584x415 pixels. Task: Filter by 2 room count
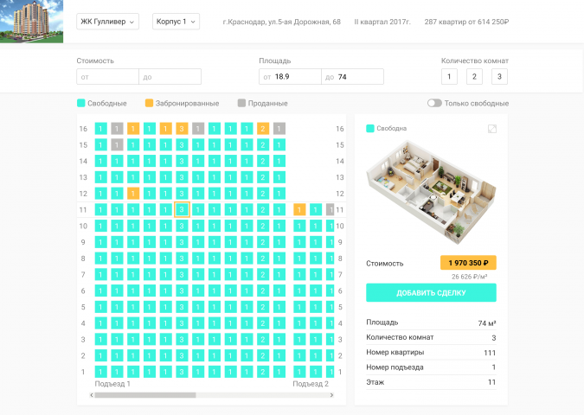click(x=474, y=77)
